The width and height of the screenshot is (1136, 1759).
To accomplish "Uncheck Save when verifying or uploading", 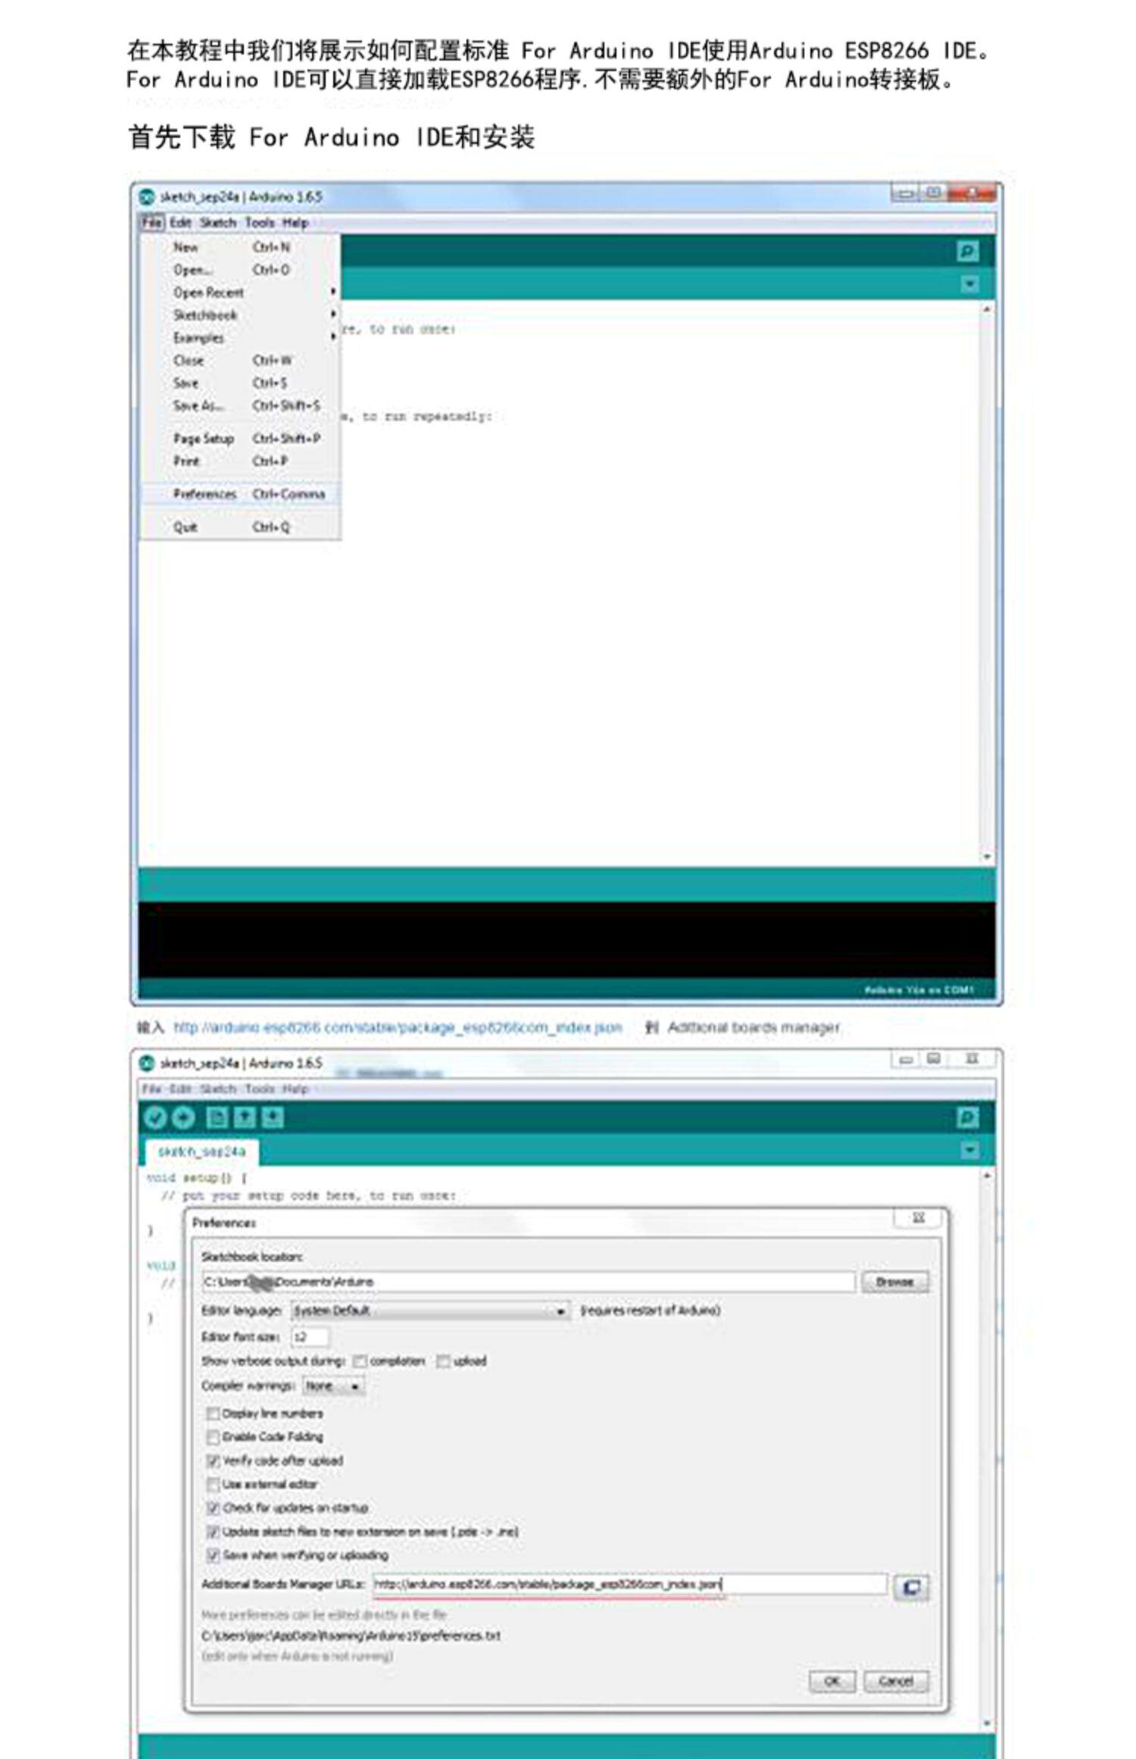I will 214,1555.
